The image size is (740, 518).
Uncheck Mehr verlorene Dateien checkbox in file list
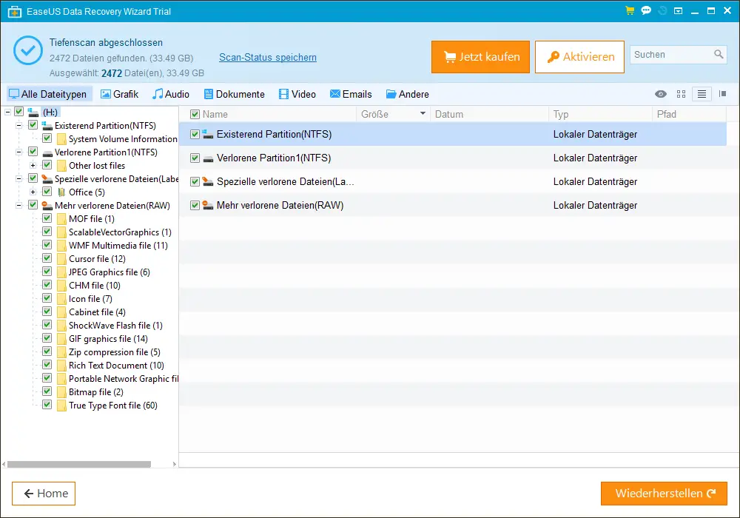pyautogui.click(x=195, y=205)
